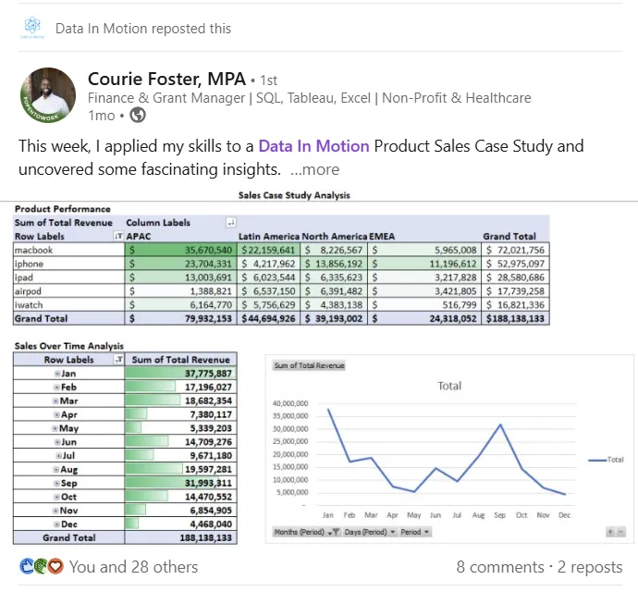The width and height of the screenshot is (638, 592).
Task: Click the Sales Case Study Analysis title
Action: [x=294, y=195]
